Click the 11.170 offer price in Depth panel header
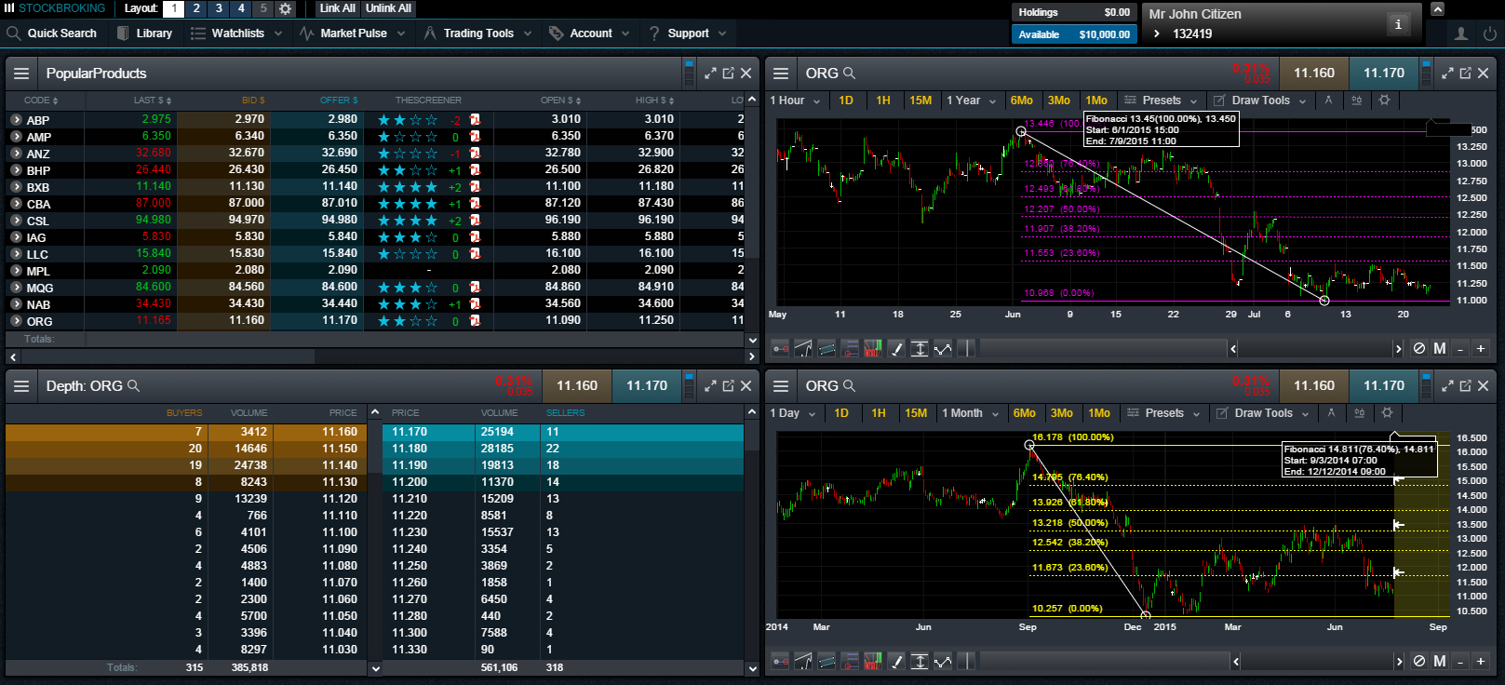This screenshot has height=685, width=1505. [x=646, y=385]
